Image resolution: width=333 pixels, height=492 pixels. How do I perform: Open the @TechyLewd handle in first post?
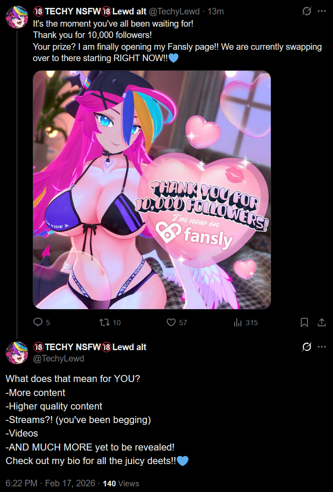[174, 12]
